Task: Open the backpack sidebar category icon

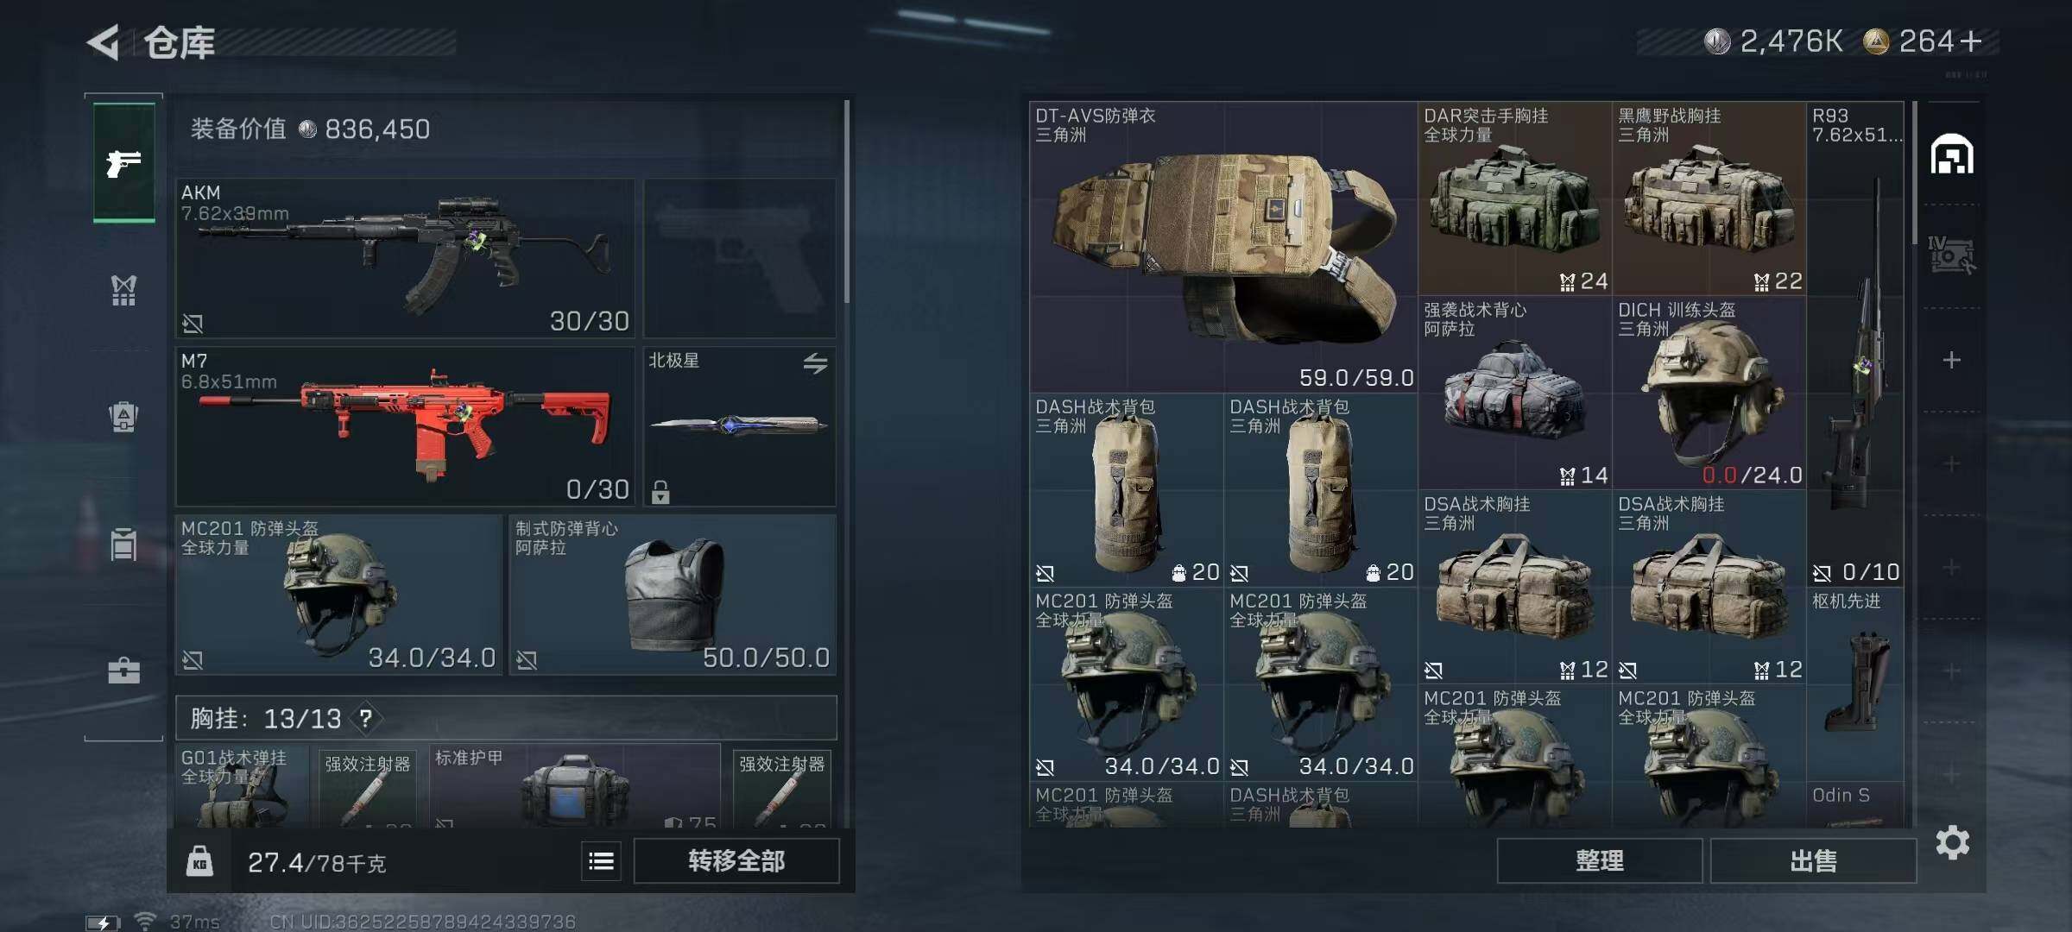Action: [x=123, y=417]
